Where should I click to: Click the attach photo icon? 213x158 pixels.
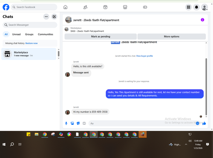tap(72, 123)
